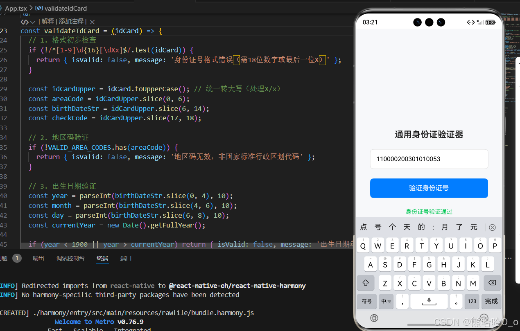Open the 端口 panel tab
The image size is (520, 331).
click(126, 258)
